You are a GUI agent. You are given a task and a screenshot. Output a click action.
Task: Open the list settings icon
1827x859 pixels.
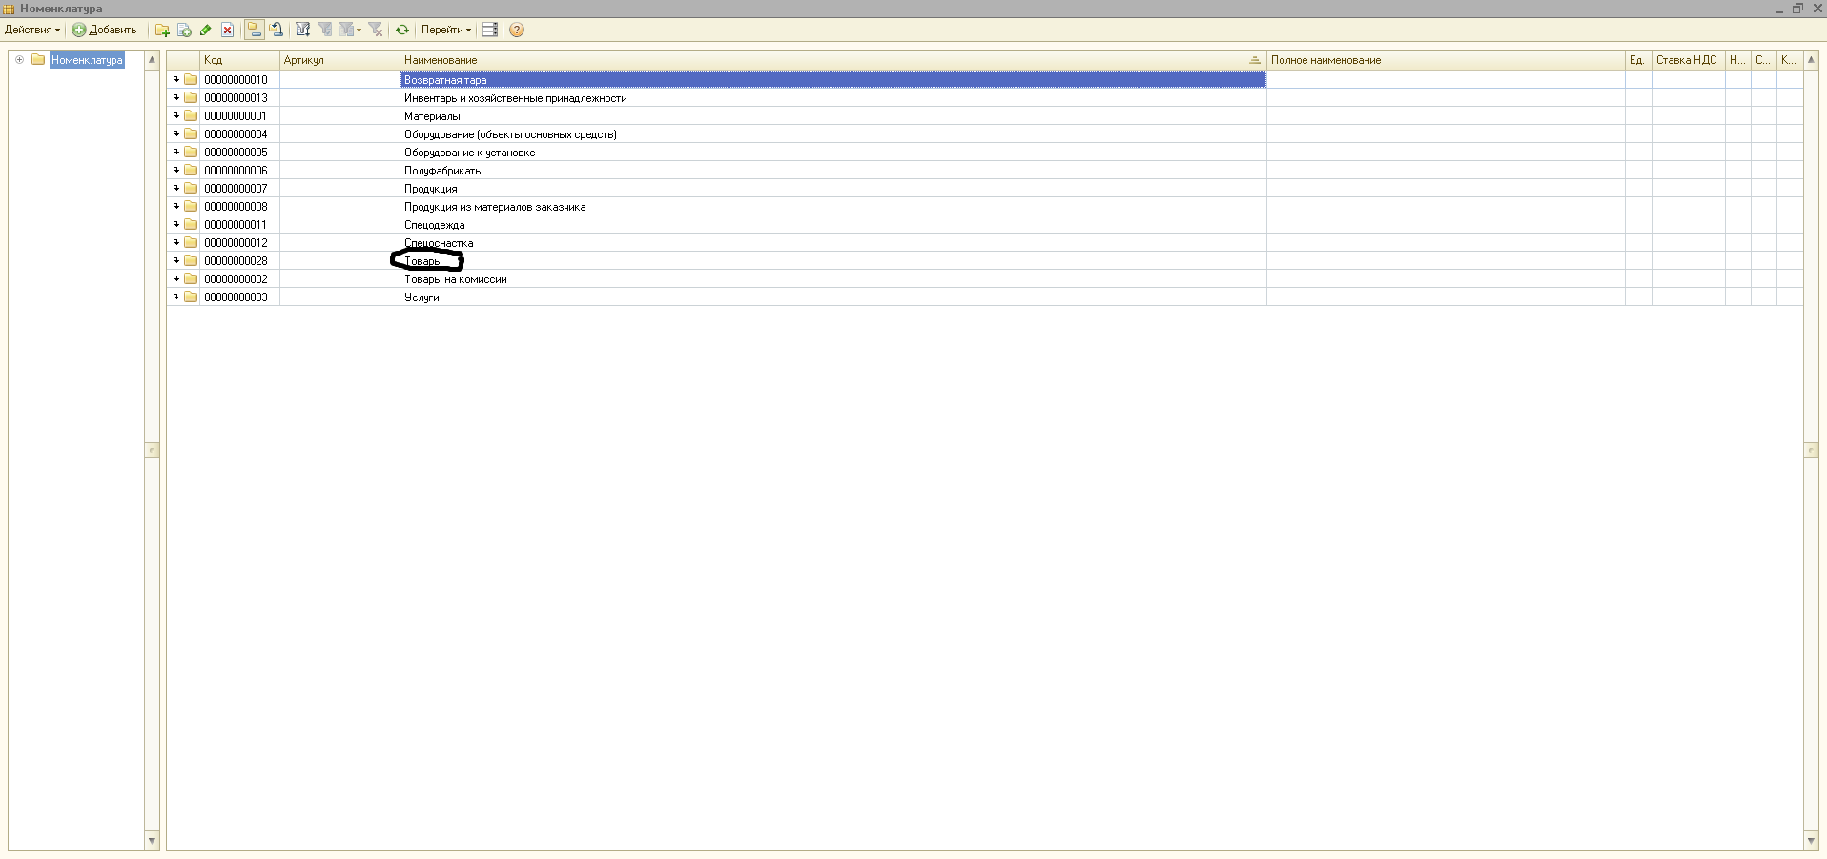pos(489,30)
